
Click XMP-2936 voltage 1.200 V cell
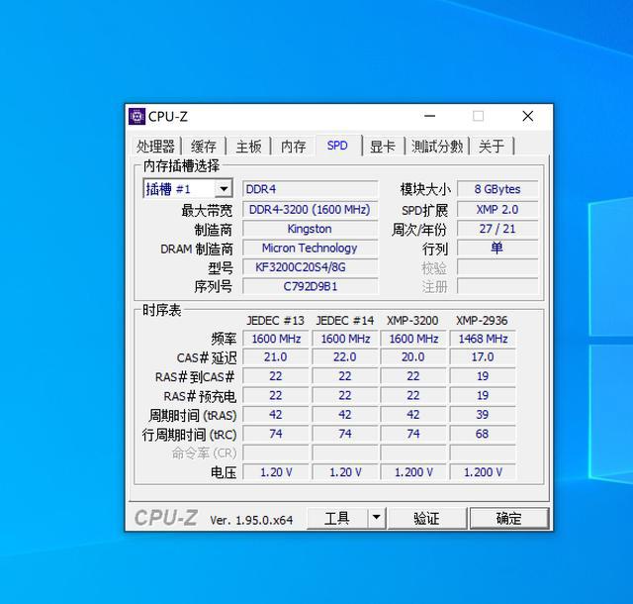(x=483, y=472)
